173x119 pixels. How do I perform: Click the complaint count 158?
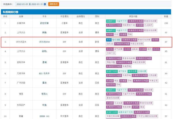166,23
